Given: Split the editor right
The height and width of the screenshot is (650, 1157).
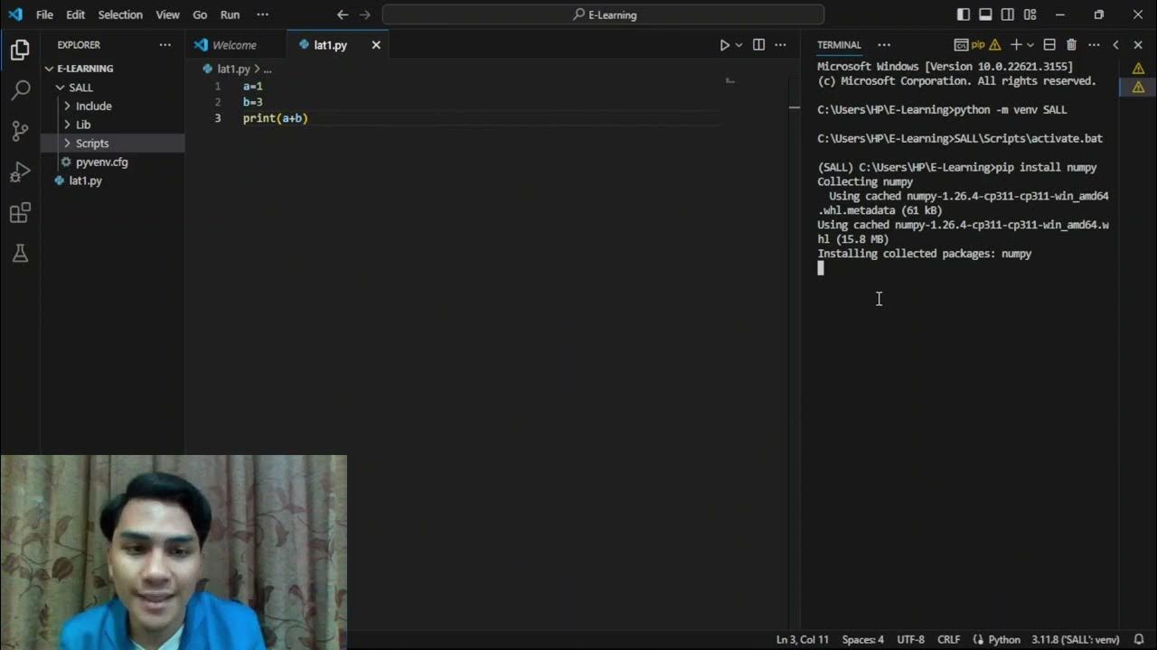Looking at the screenshot, I should [759, 45].
